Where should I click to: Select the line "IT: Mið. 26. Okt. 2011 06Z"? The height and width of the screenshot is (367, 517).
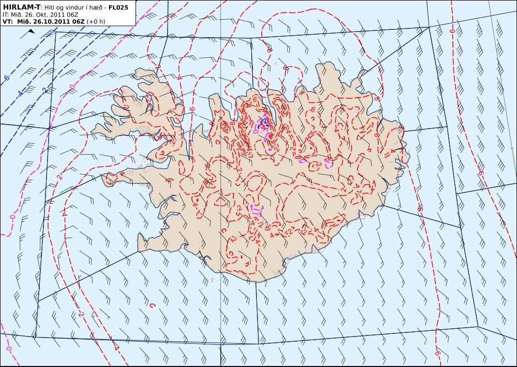coord(40,15)
